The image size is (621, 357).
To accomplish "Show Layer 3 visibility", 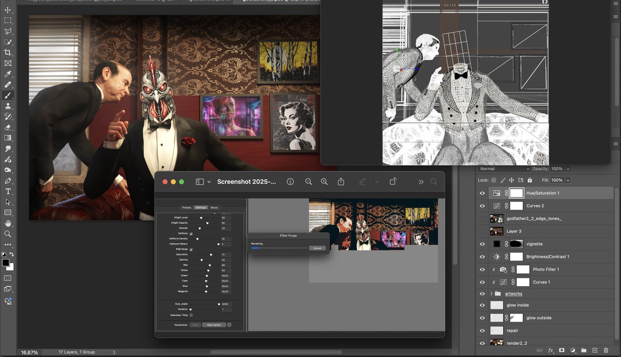I will coord(482,231).
